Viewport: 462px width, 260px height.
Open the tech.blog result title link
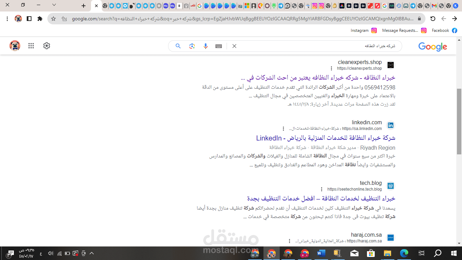point(321,198)
